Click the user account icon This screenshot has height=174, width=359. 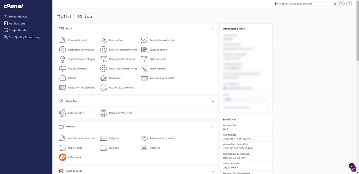349,4
